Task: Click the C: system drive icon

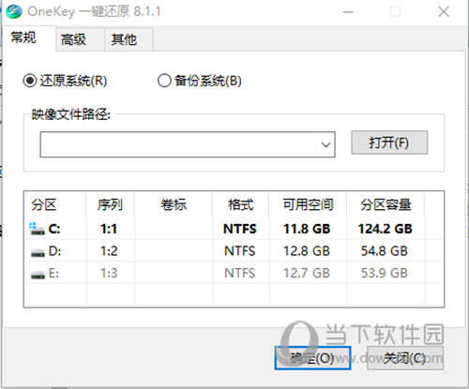Action: tap(37, 229)
